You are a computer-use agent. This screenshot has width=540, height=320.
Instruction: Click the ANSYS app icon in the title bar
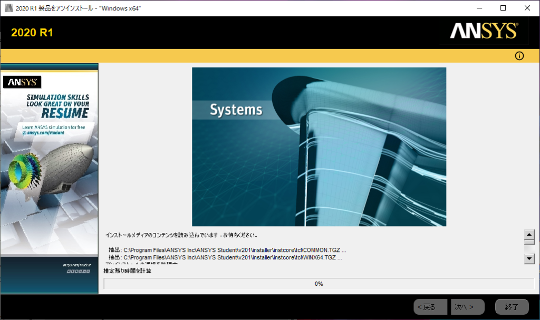point(8,8)
